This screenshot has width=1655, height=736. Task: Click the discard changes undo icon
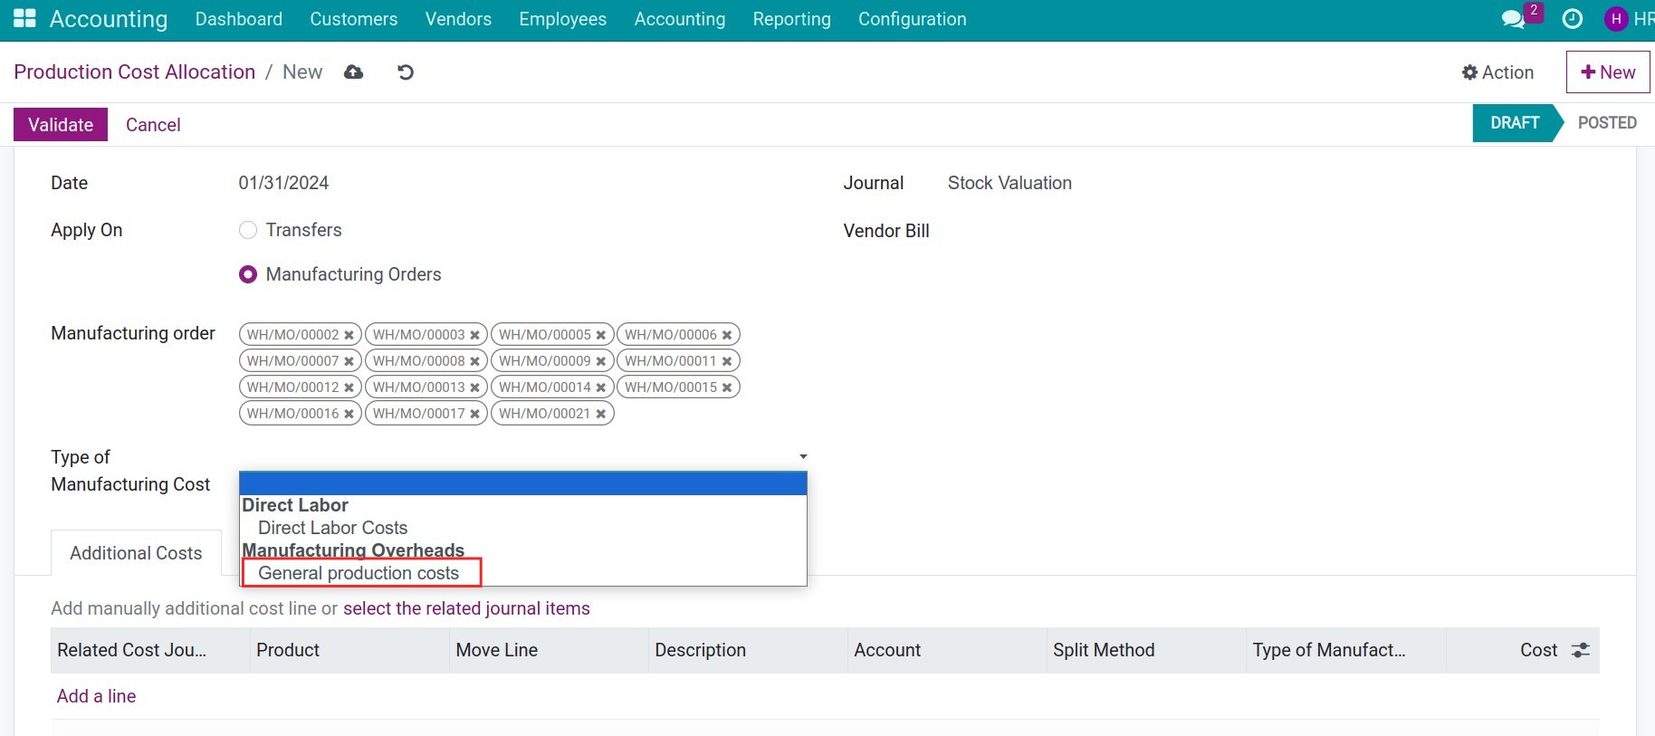tap(406, 72)
